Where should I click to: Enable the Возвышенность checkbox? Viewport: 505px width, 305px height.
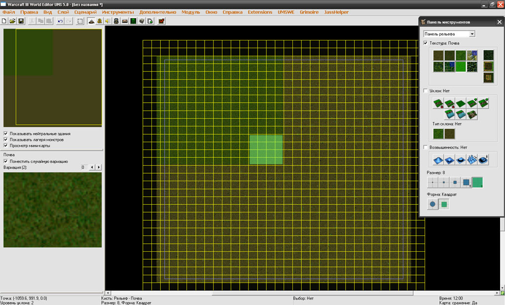(x=426, y=148)
